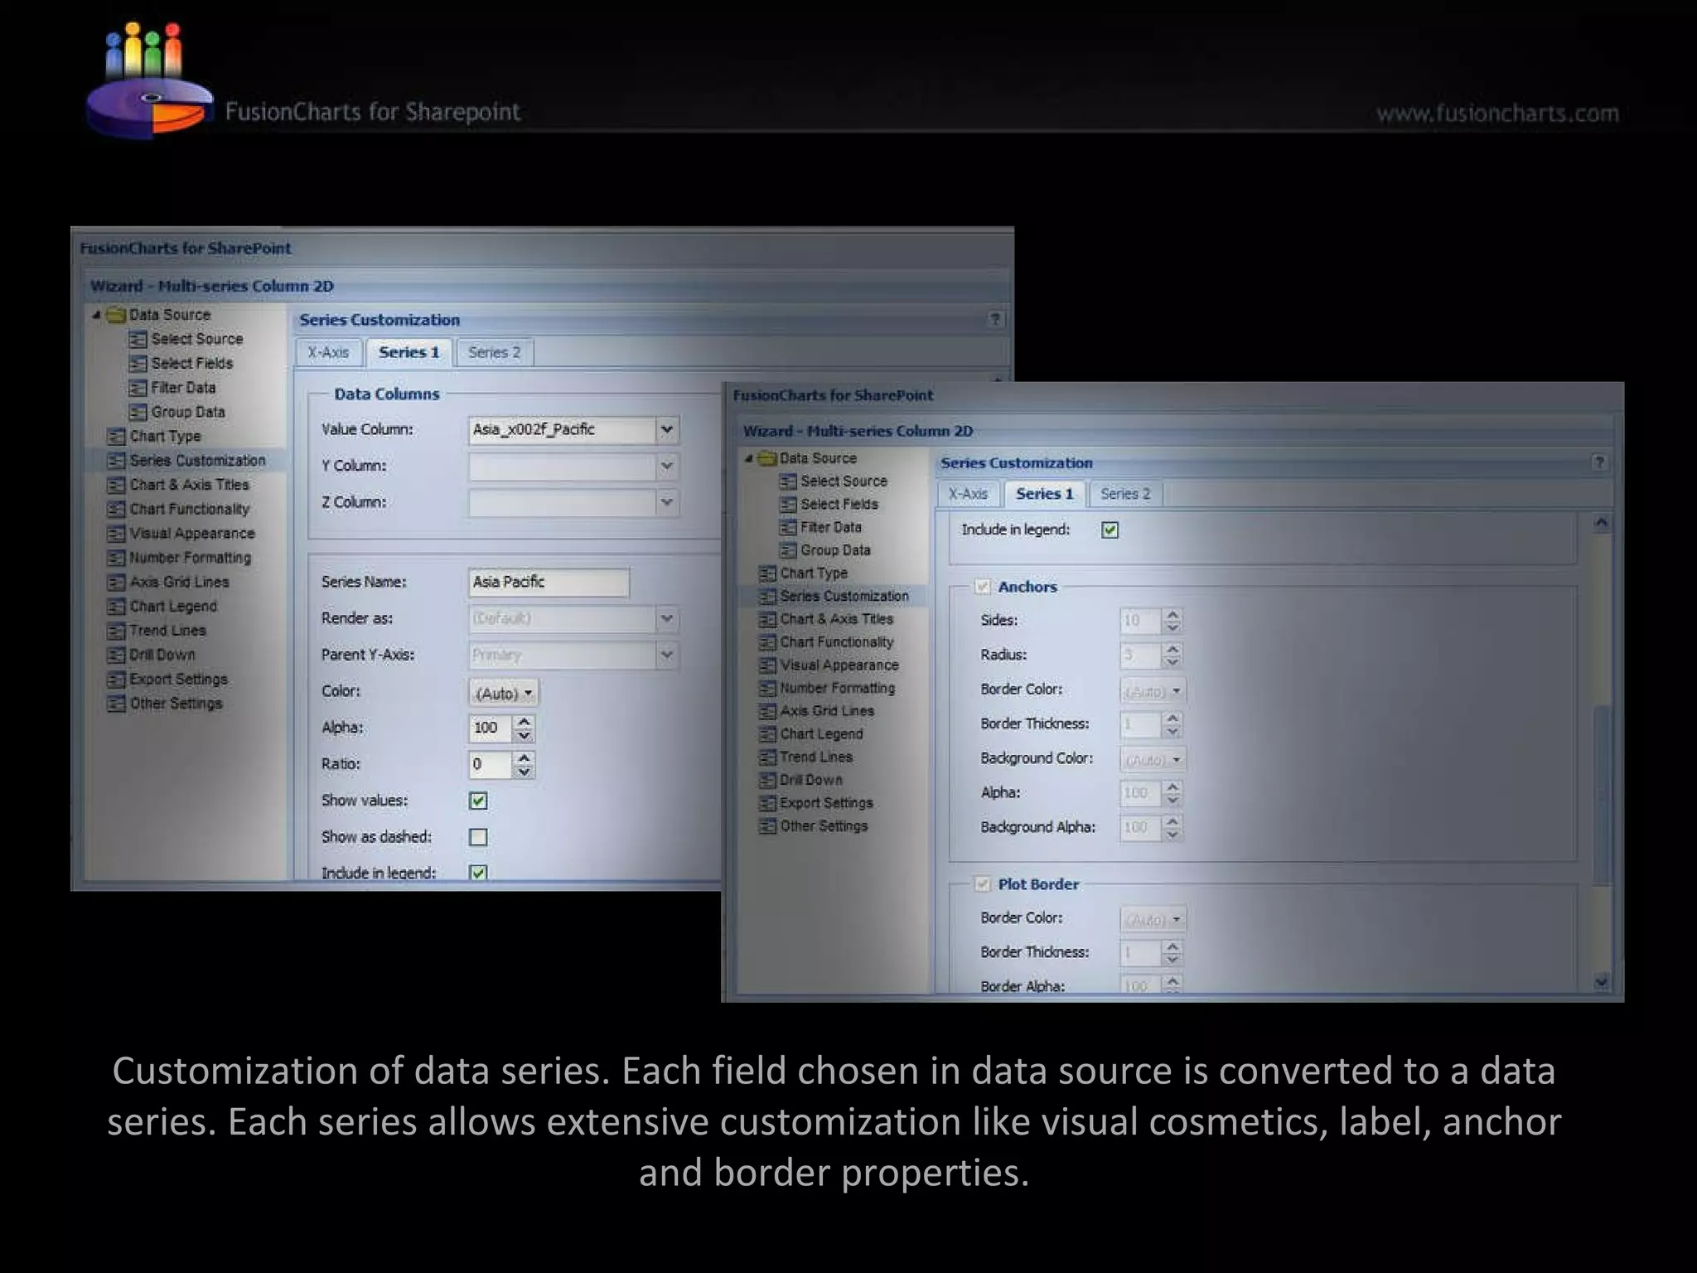This screenshot has width=1697, height=1273.
Task: Click Select Fields page icon in left window
Action: tap(138, 364)
